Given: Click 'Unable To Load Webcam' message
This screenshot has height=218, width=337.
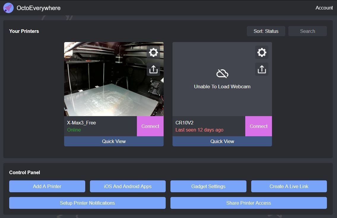Looking at the screenshot, I should [x=222, y=86].
